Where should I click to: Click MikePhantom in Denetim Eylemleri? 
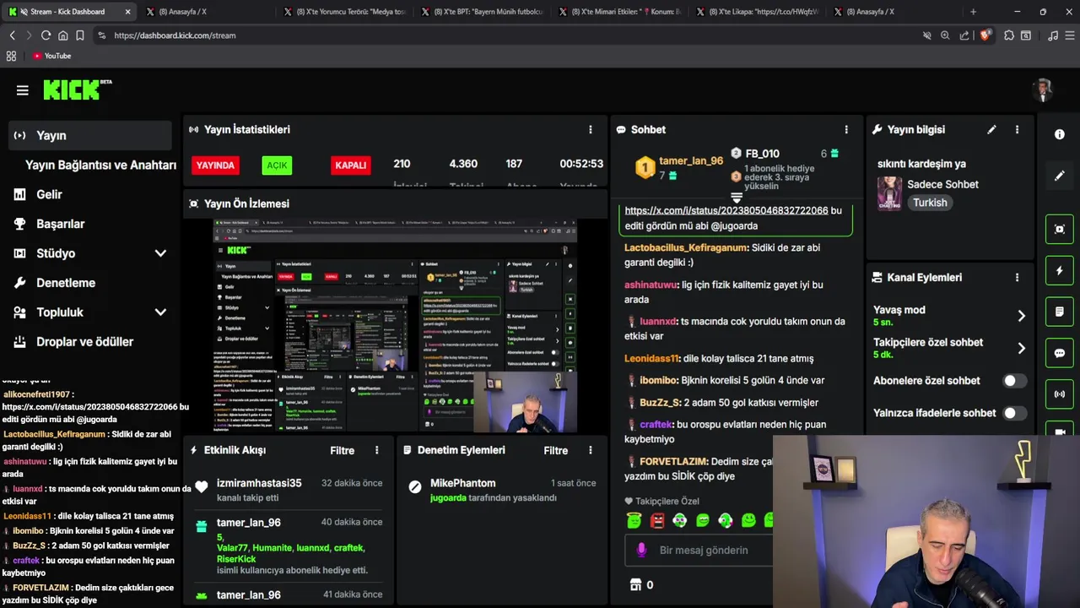coord(462,483)
